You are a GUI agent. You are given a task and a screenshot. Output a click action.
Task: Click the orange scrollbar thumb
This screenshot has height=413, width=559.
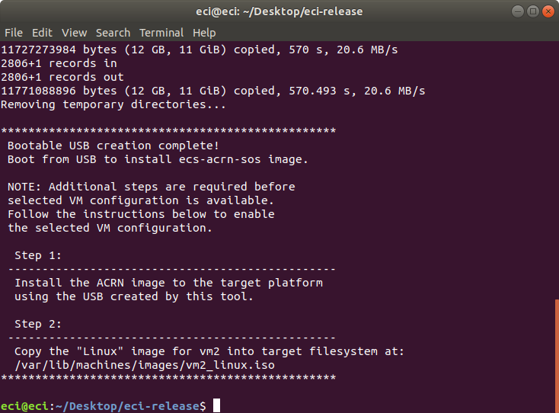click(x=557, y=356)
